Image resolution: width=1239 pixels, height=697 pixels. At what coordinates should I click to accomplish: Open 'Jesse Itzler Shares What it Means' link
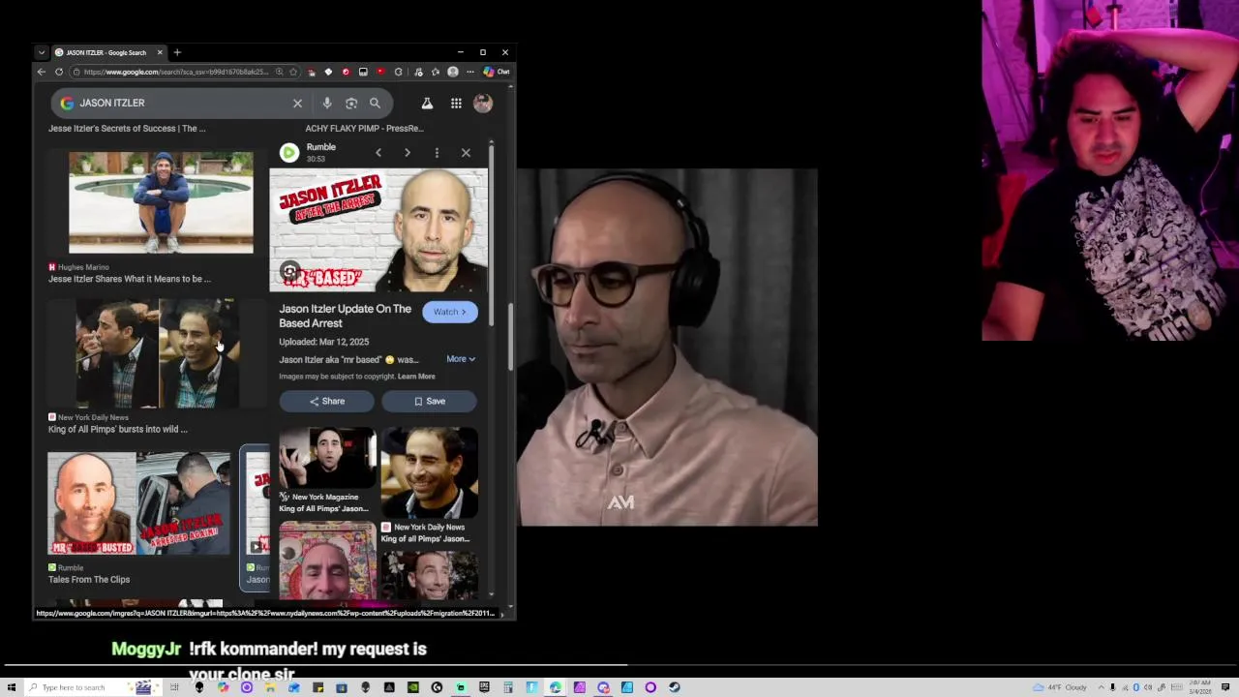130,279
